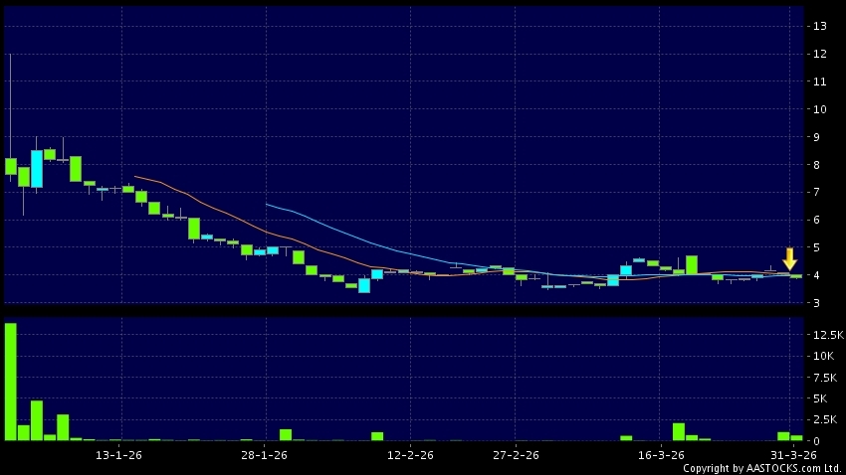
Task: Click the tallest green volume bar
Action: (11, 382)
